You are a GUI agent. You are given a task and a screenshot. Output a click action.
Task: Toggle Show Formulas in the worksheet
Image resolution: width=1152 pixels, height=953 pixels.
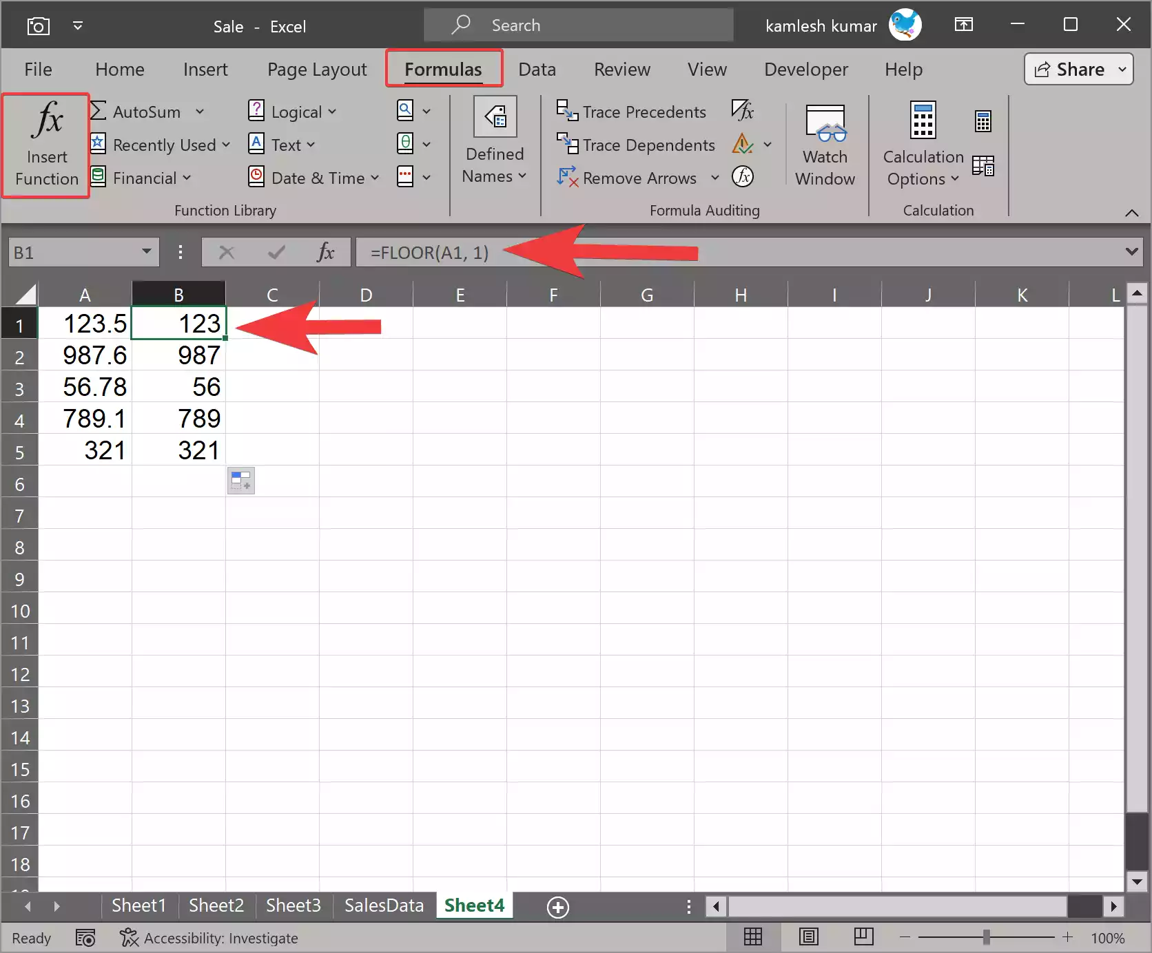point(743,110)
